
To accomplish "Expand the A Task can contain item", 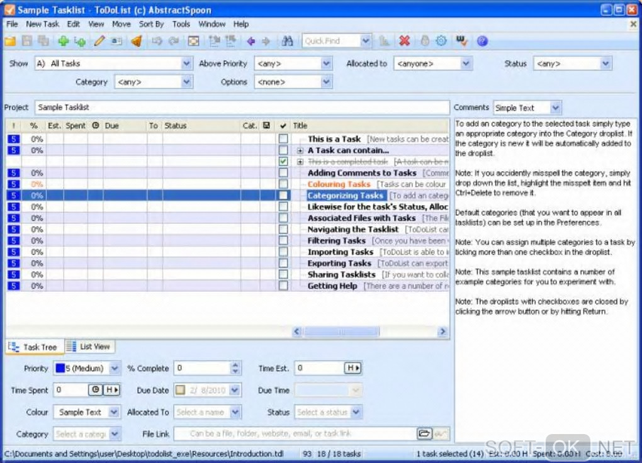I will [300, 150].
